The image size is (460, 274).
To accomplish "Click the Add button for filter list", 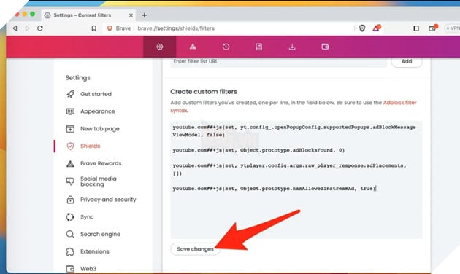I will coord(407,61).
